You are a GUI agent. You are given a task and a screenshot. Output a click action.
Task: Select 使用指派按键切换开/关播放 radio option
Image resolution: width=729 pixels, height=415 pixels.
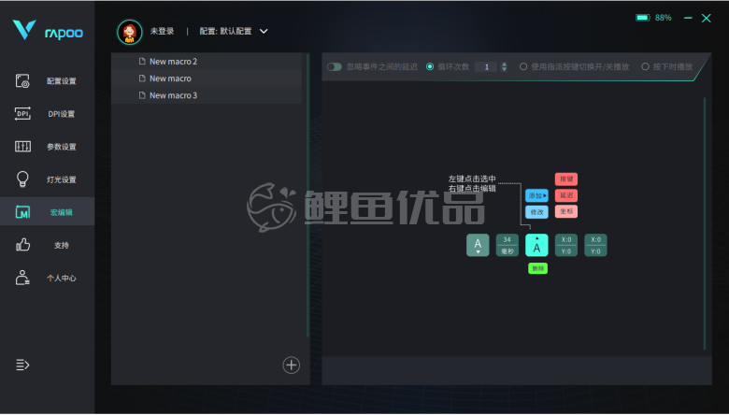pos(523,67)
